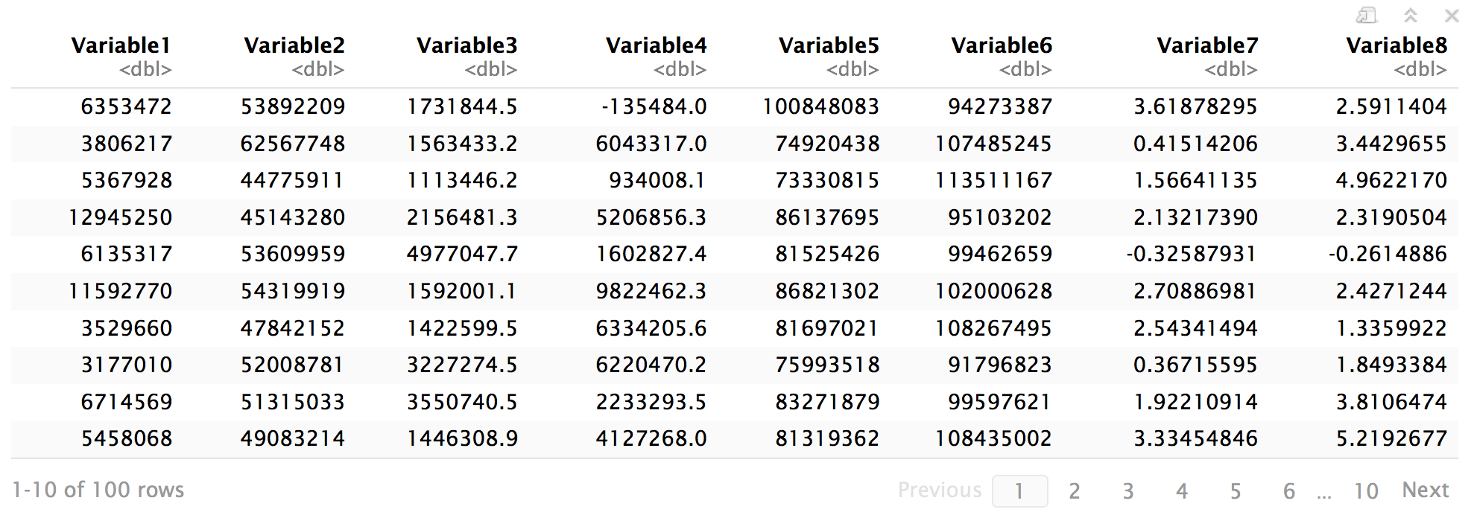Open page 5 of the table
Image resolution: width=1474 pixels, height=518 pixels.
click(1236, 491)
